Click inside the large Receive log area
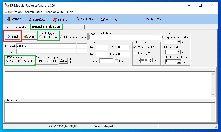The image size is (221, 132). (108, 112)
